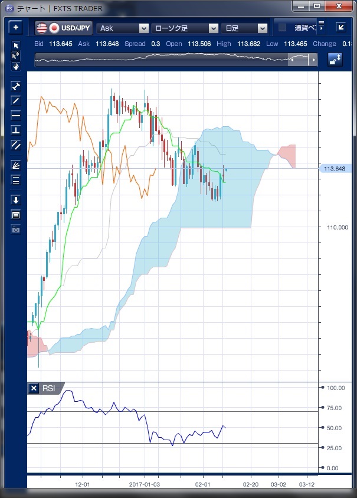Pick the diagonal trend line tool
357x498 pixels.
16,100
